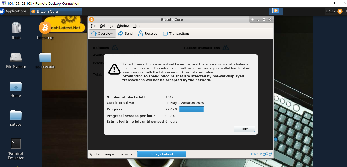The width and height of the screenshot is (347, 167).
Task: Click the '8 days behind' status progress bar
Action: [161, 154]
